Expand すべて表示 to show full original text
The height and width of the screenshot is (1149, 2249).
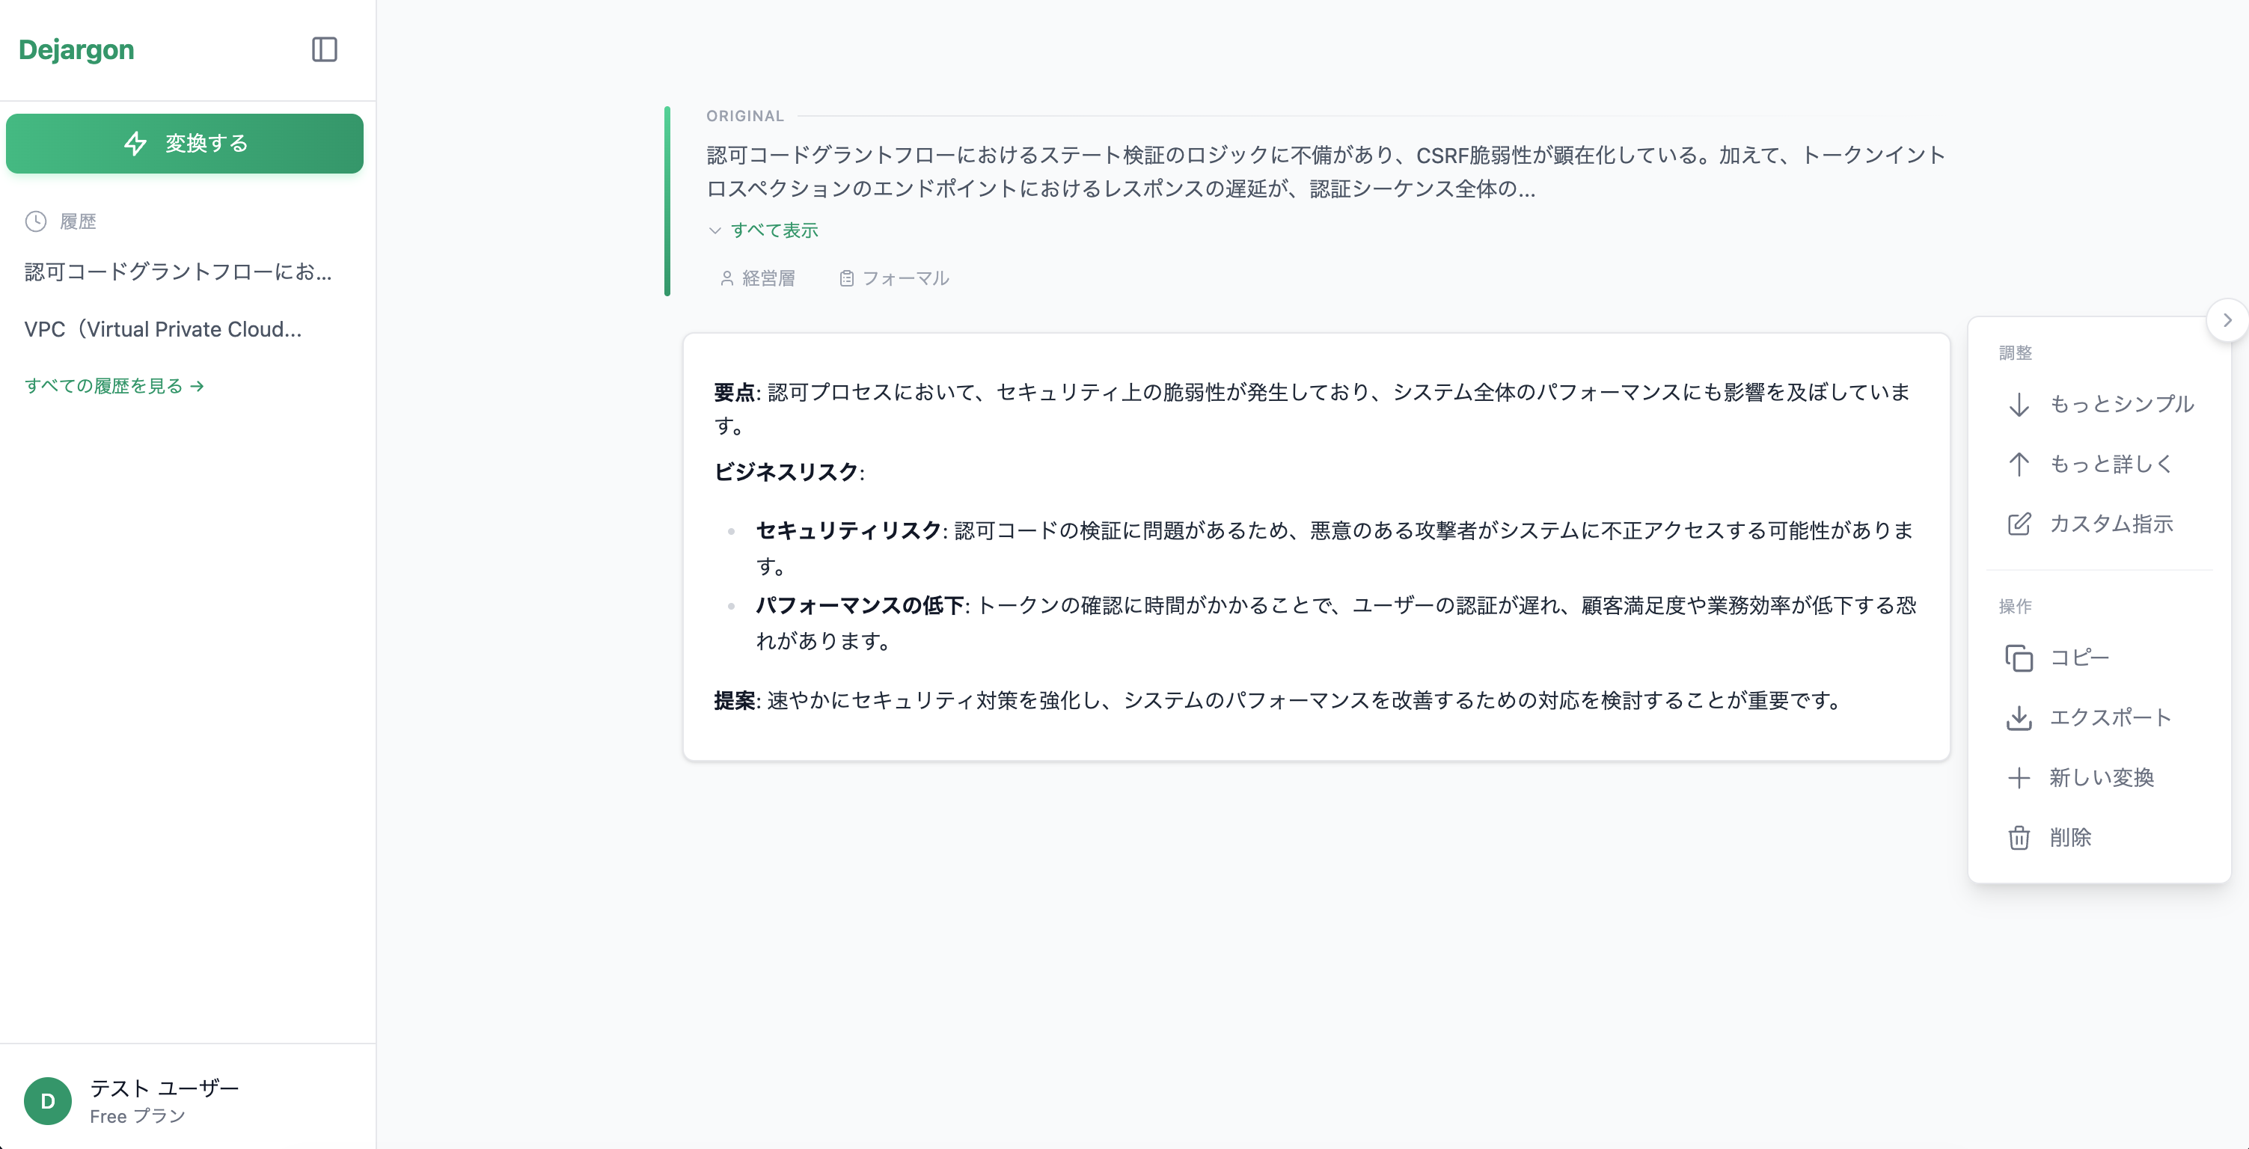tap(774, 230)
